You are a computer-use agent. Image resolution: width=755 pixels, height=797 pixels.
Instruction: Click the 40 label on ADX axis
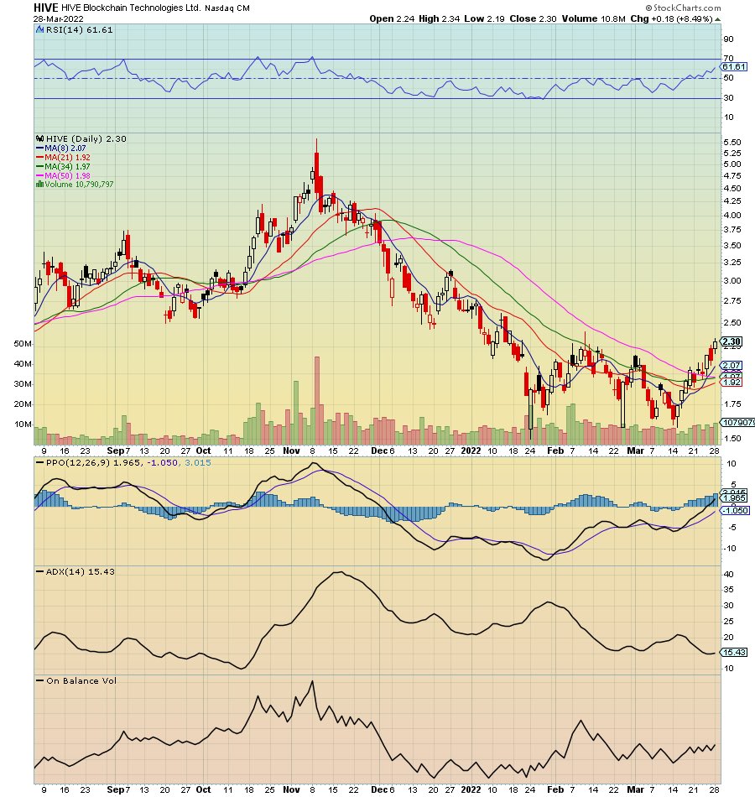coord(728,575)
